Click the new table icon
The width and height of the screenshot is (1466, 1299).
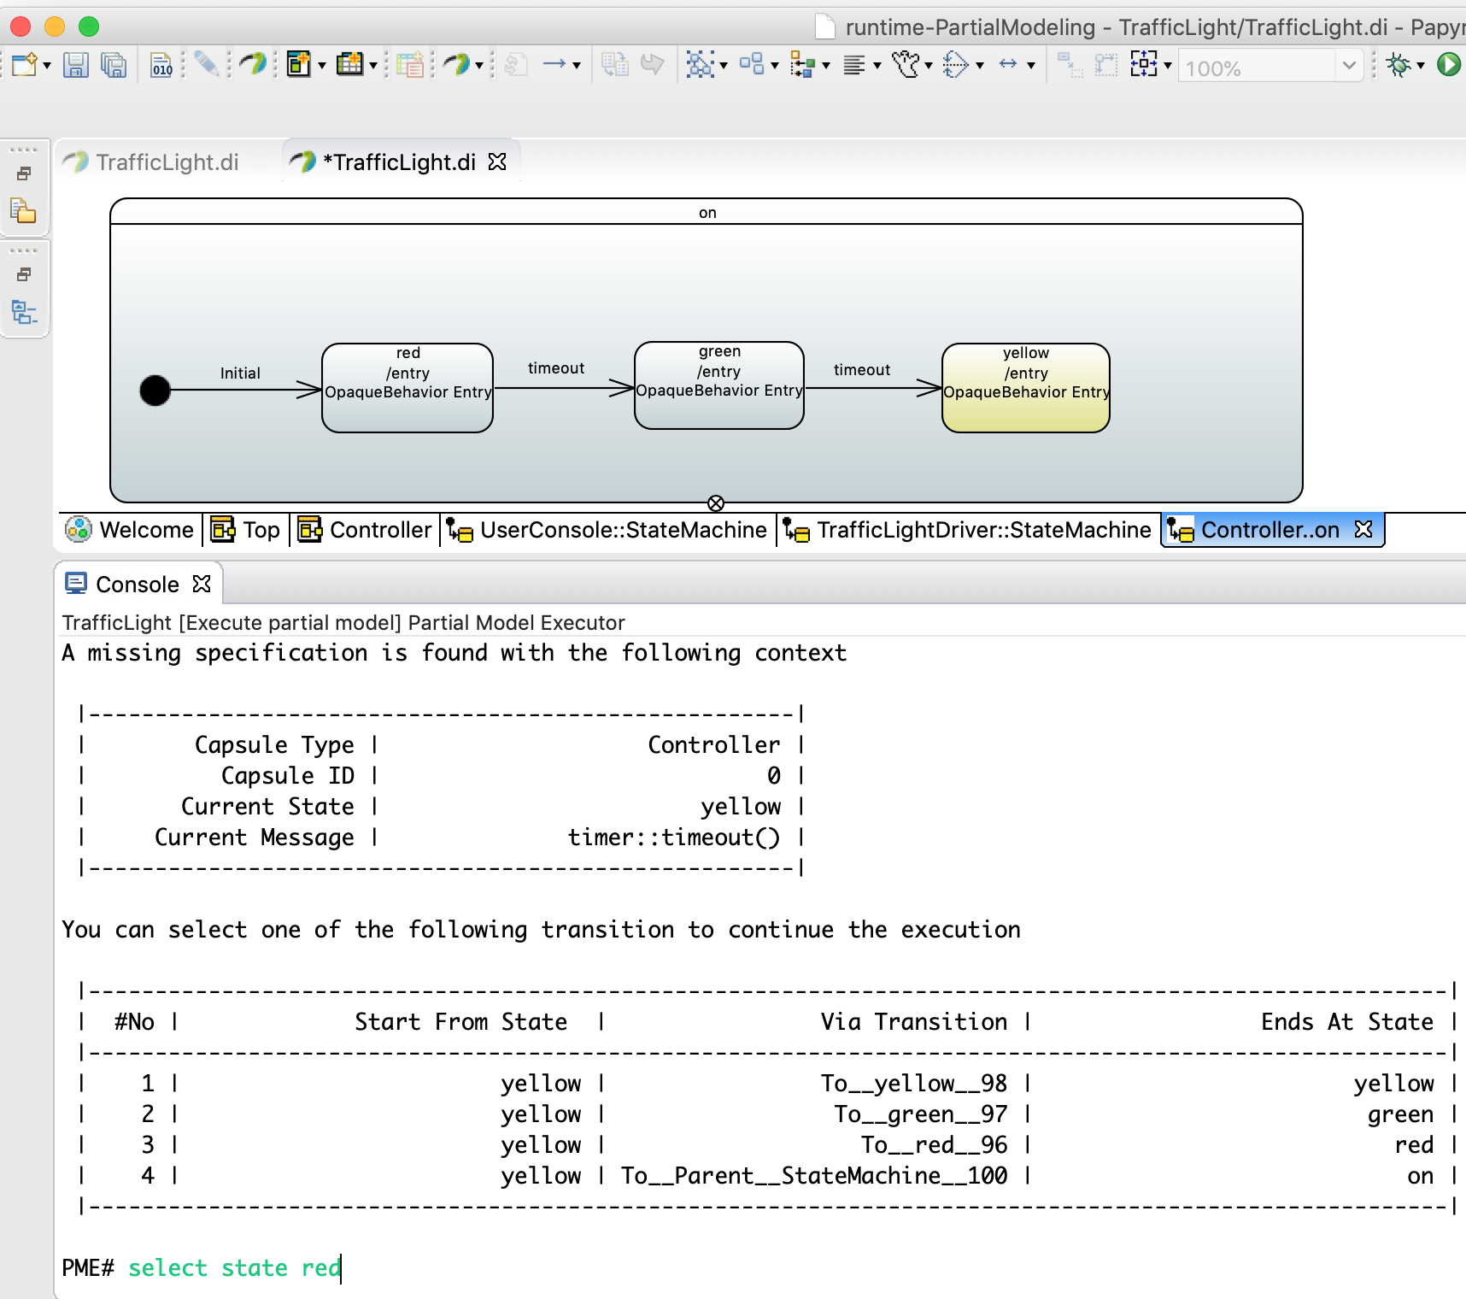[349, 64]
